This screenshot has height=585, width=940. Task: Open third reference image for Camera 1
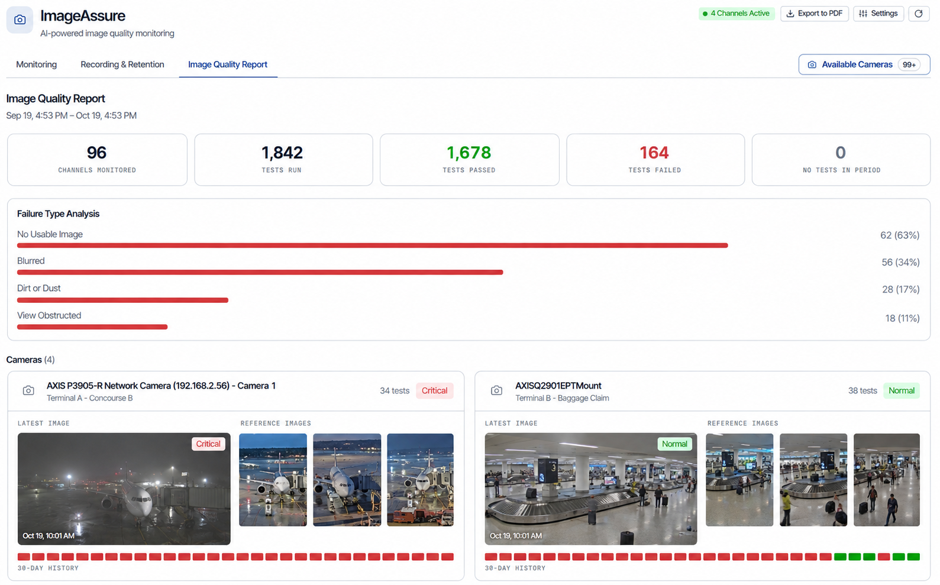(x=420, y=480)
